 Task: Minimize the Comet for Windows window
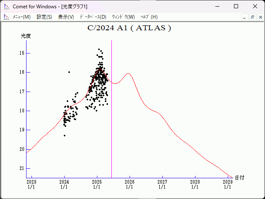pyautogui.click(x=217, y=7)
